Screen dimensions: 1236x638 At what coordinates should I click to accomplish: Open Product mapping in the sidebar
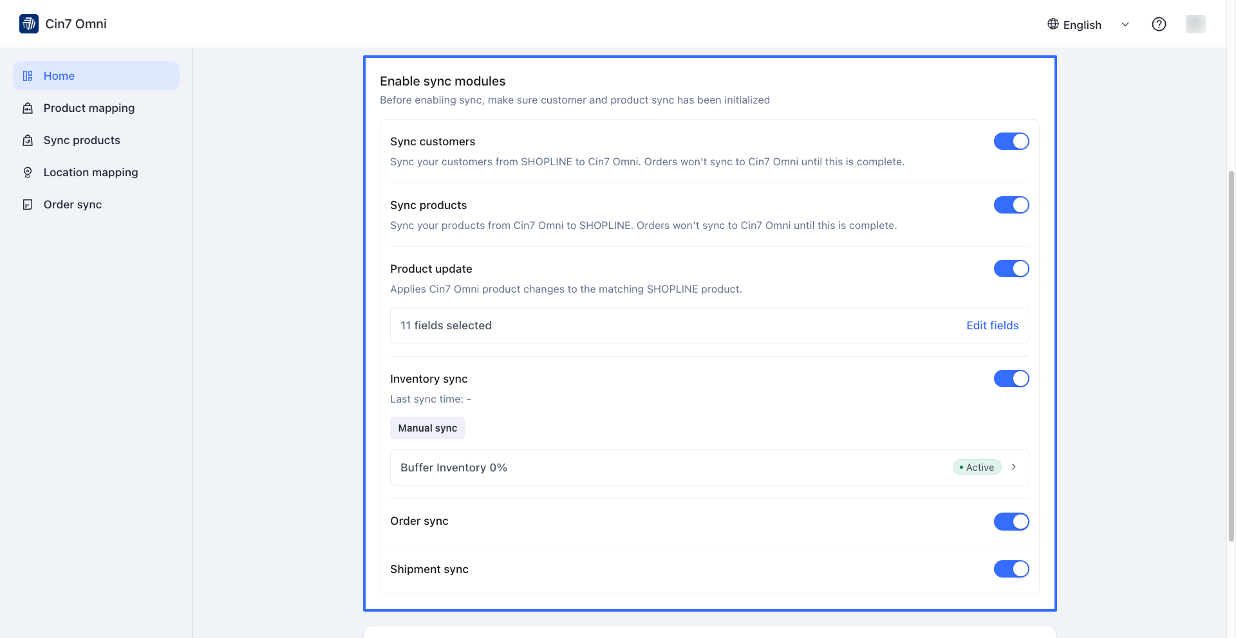point(96,108)
